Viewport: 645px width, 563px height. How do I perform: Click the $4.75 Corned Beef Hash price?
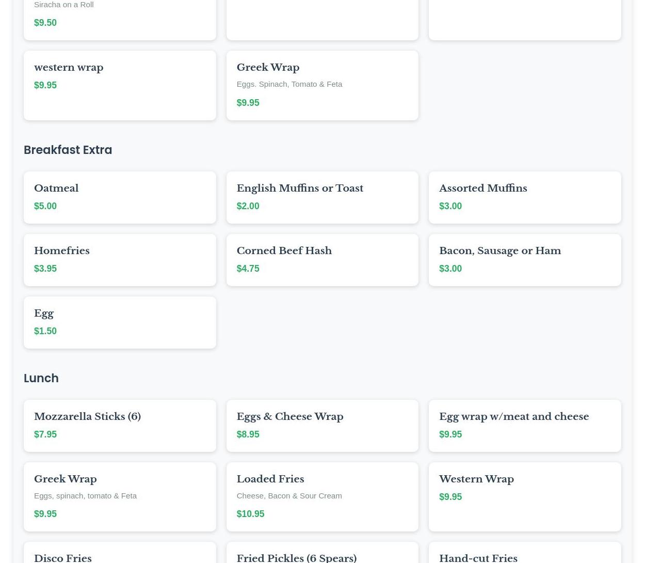248,269
